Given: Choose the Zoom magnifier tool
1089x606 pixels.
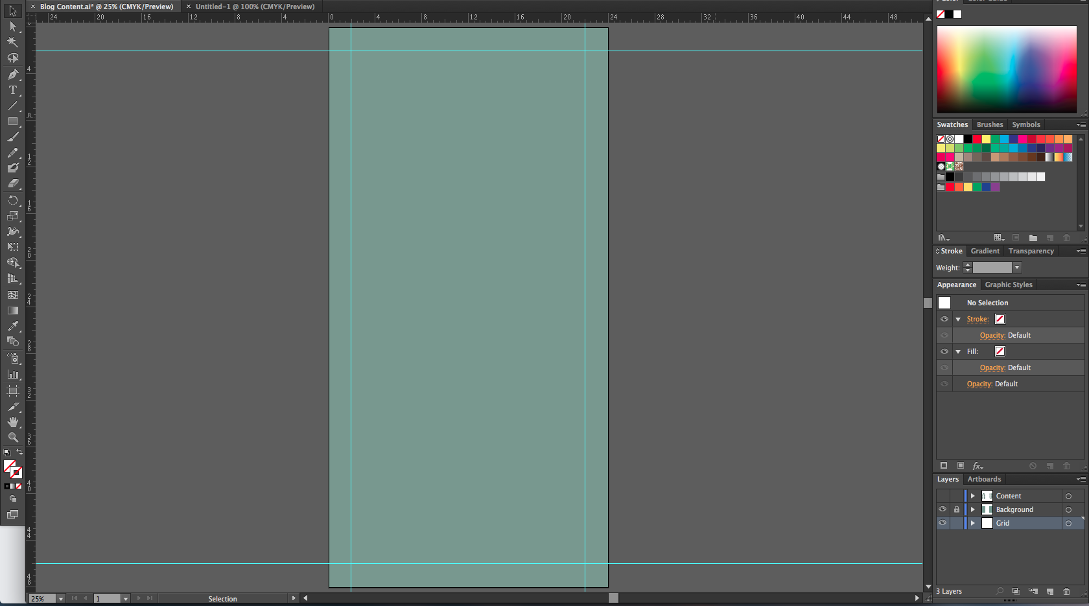Looking at the screenshot, I should coord(12,437).
